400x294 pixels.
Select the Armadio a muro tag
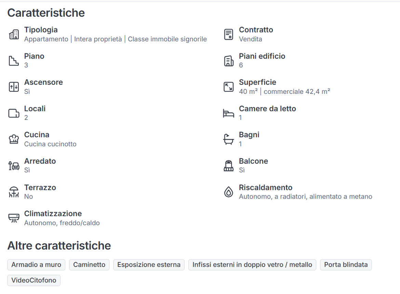point(36,265)
